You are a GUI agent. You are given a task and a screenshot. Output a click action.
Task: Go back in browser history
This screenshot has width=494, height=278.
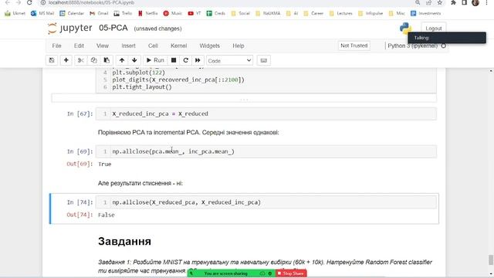8,2
